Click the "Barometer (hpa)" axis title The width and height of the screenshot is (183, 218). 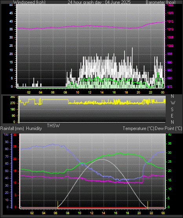pos(161,2)
